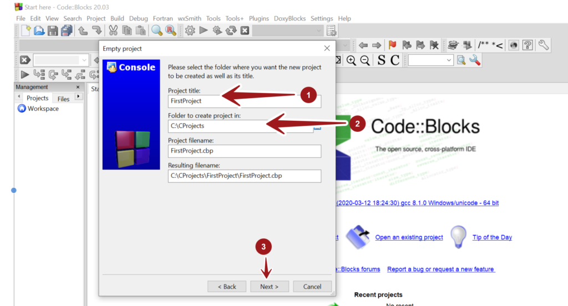Open the build target dropdown

coord(287,30)
